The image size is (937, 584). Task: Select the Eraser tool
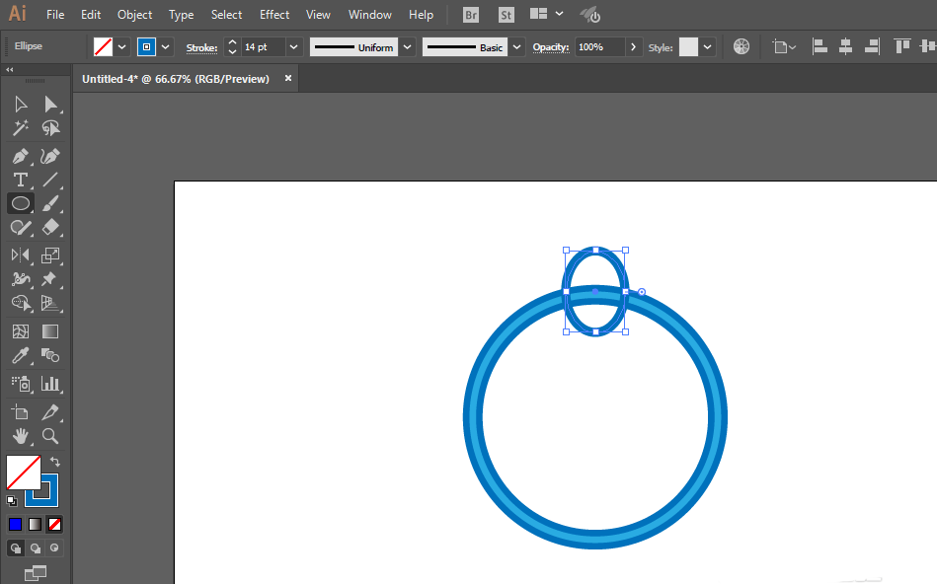pyautogui.click(x=50, y=228)
